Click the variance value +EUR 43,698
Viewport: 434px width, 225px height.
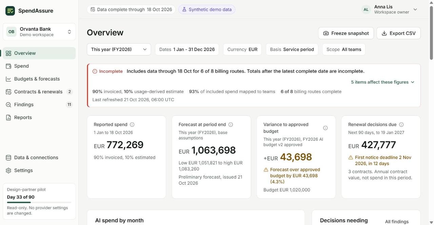tap(288, 157)
